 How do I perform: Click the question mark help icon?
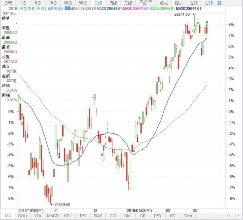click(67, 8)
